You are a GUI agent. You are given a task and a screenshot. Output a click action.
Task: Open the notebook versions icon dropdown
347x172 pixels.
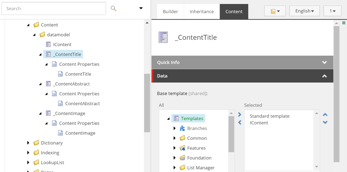[x=275, y=11]
